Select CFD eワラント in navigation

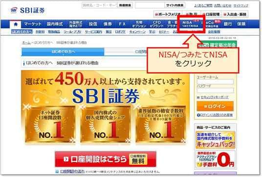click(x=156, y=24)
